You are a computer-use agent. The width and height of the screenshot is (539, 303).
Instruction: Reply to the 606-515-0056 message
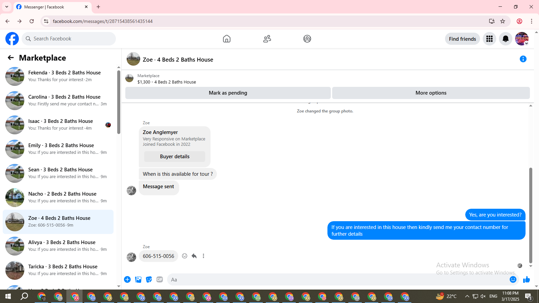pos(194,256)
